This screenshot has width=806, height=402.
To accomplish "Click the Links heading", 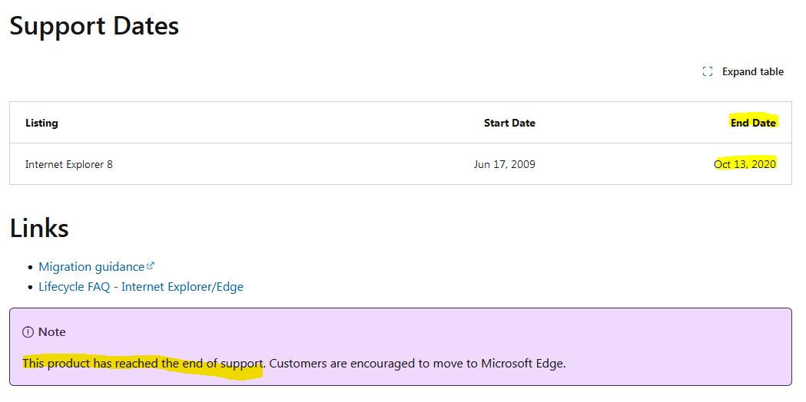I will click(x=39, y=228).
